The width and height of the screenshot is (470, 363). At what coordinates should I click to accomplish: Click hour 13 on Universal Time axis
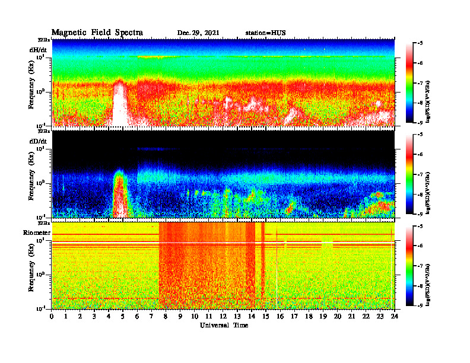[237, 317]
